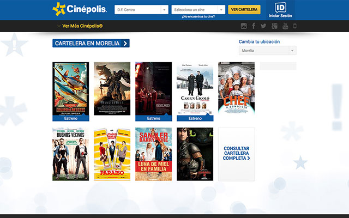Open the Twitter social icon
The width and height of the screenshot is (349, 218).
coord(263,26)
